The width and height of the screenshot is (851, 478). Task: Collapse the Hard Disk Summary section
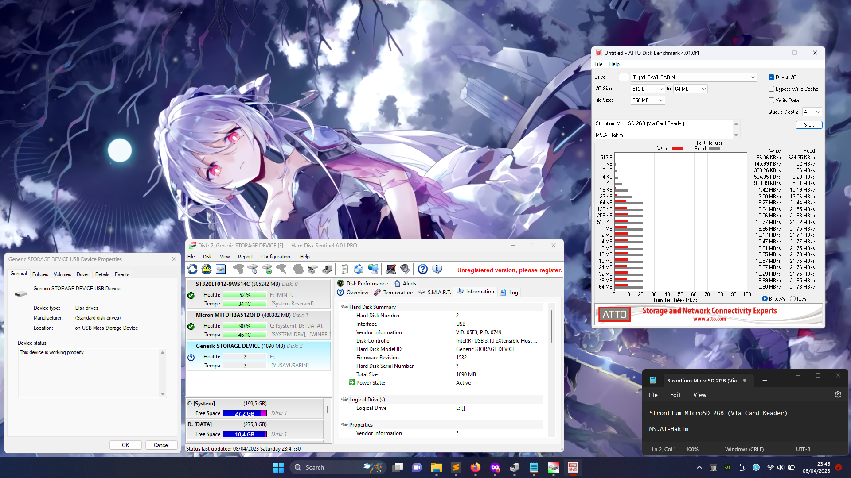point(344,307)
